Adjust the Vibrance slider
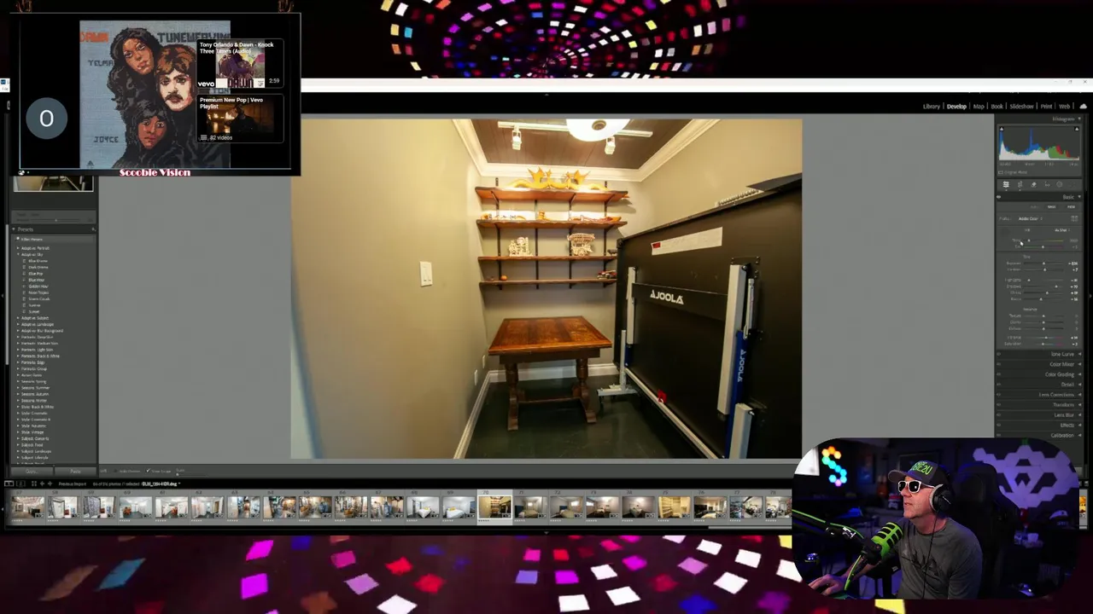Screen dimensions: 1093x614 coord(1043,337)
